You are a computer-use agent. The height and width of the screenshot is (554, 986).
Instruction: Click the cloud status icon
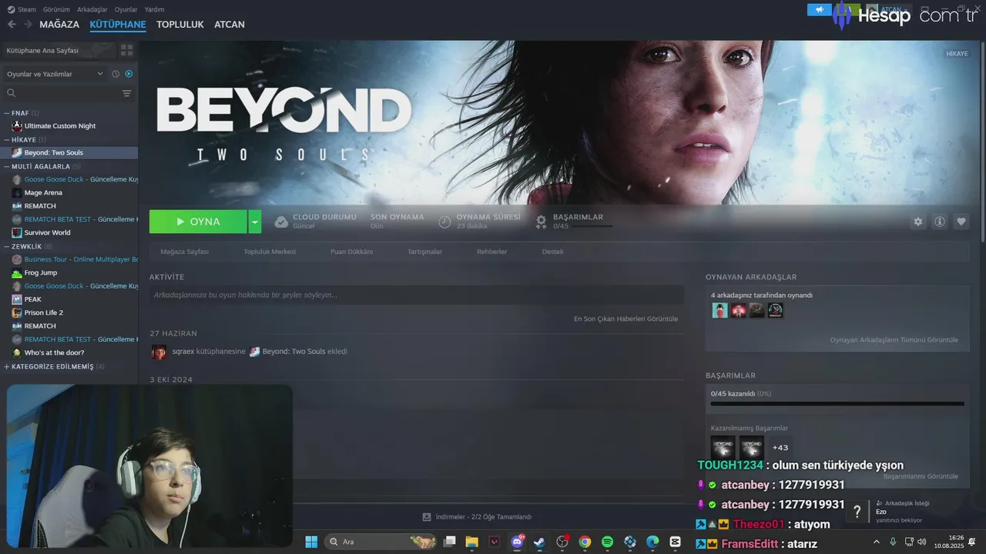(x=281, y=222)
